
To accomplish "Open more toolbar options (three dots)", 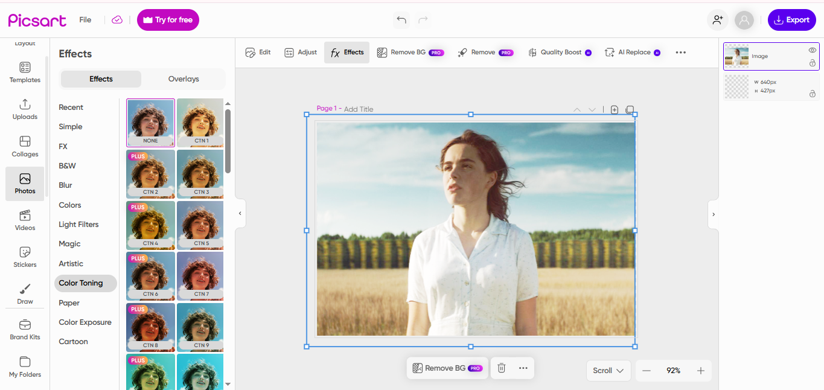I will click(x=680, y=53).
